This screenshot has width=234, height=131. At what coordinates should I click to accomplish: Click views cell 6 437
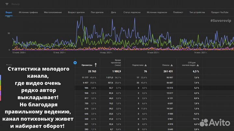[x=86, y=83]
